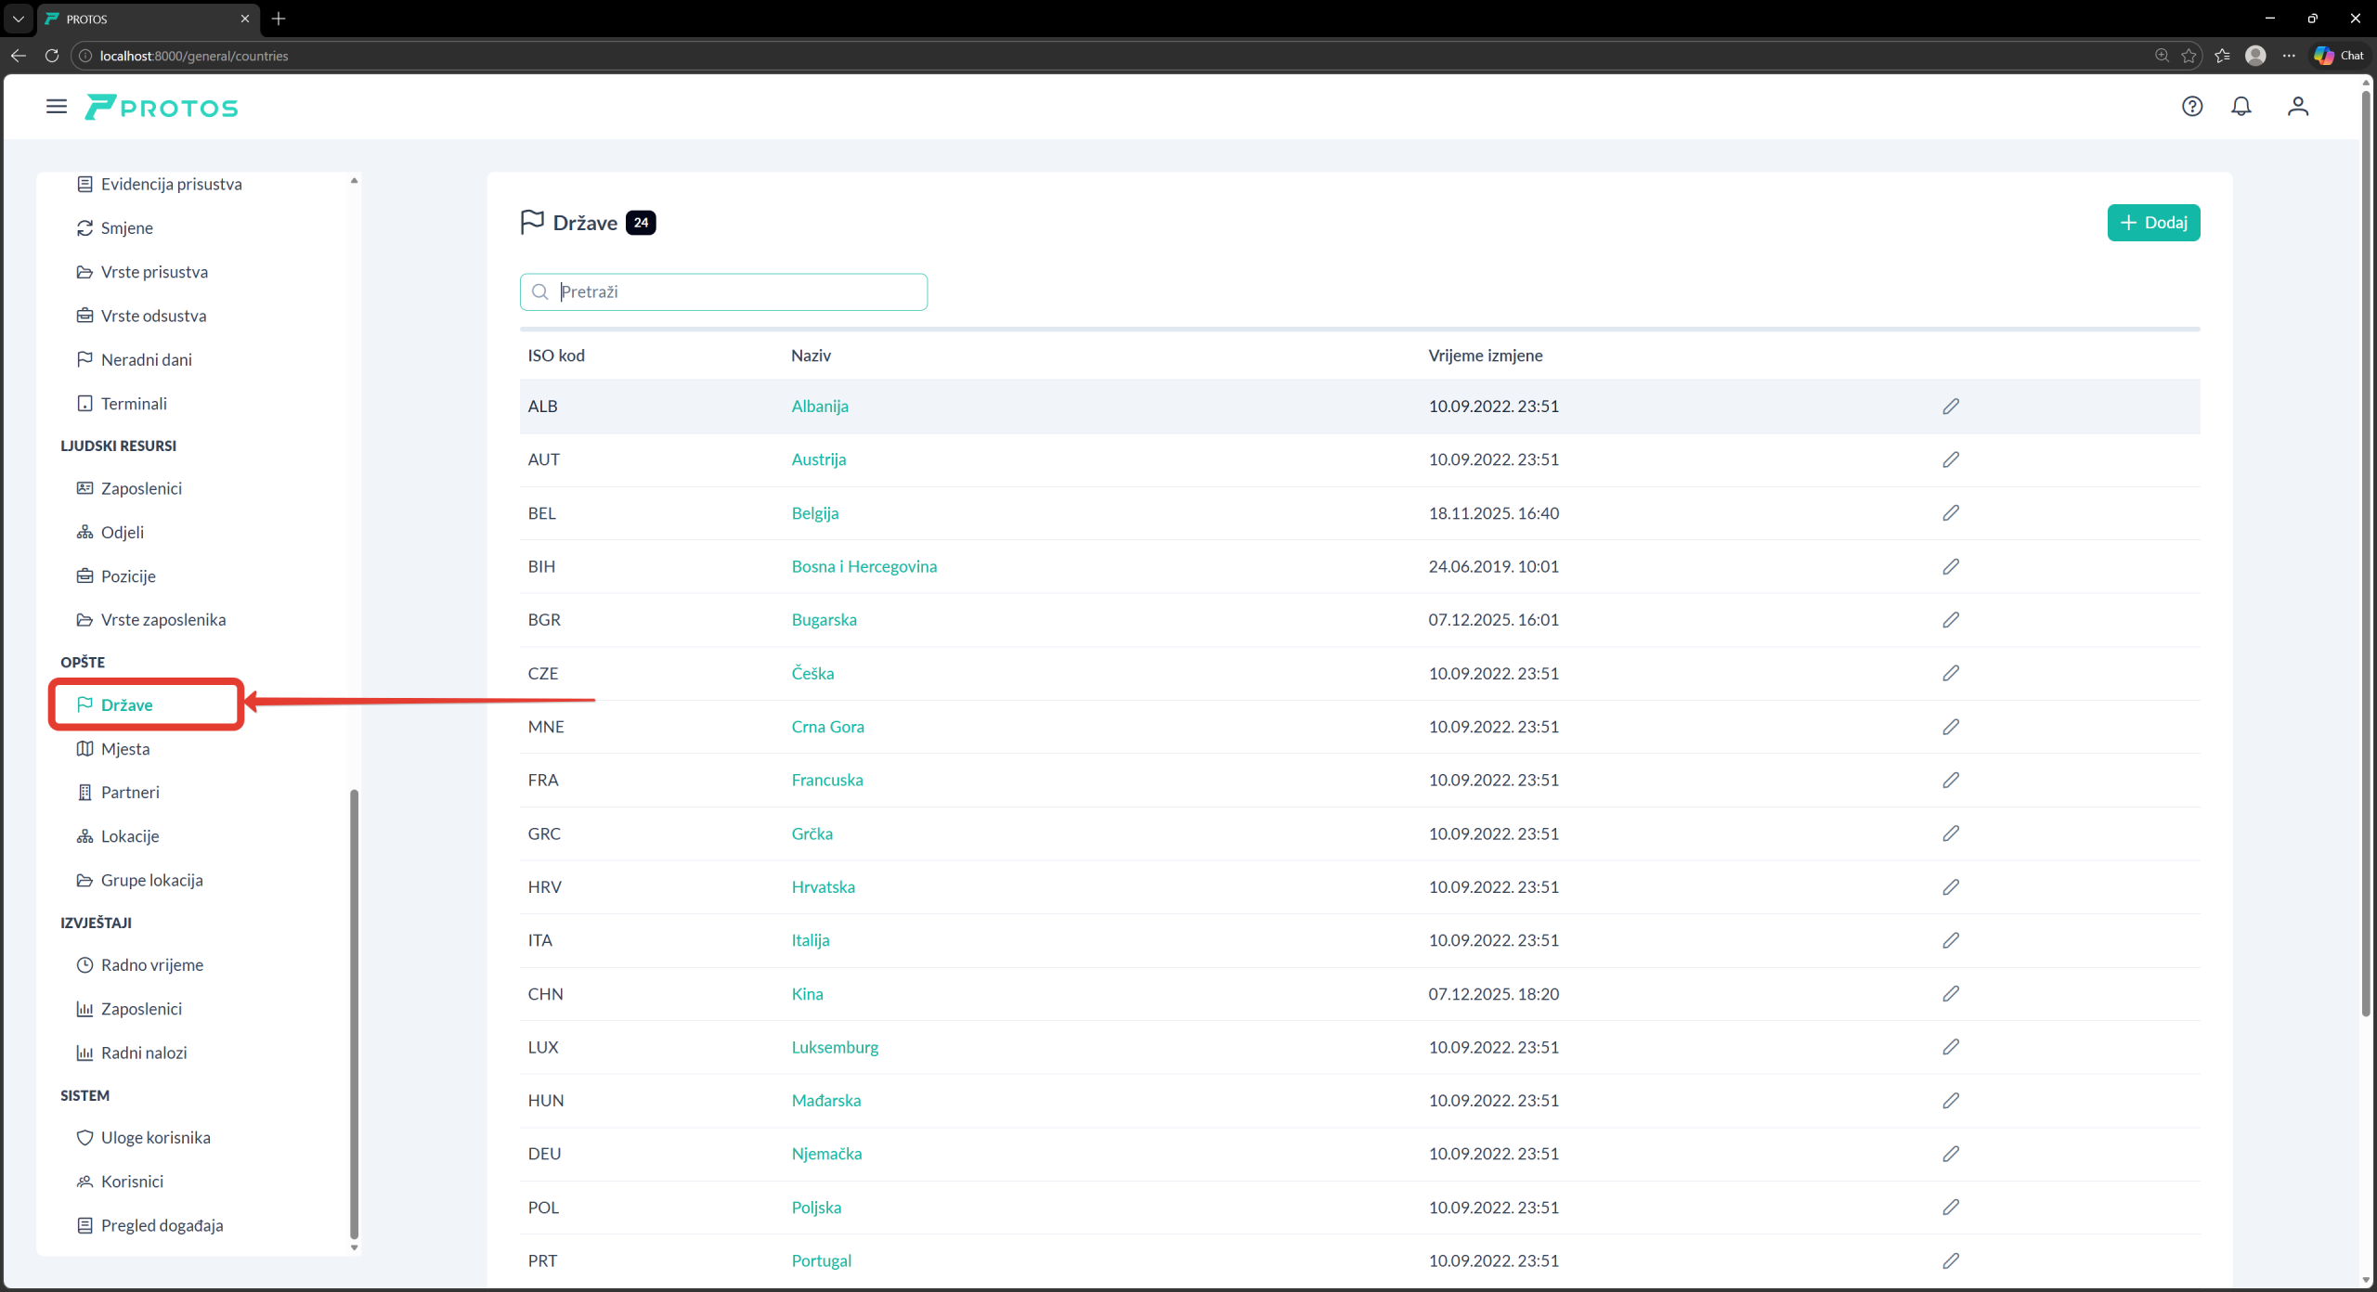Image resolution: width=2377 pixels, height=1292 pixels.
Task: Open the Terminali sidebar item
Action: [134, 404]
